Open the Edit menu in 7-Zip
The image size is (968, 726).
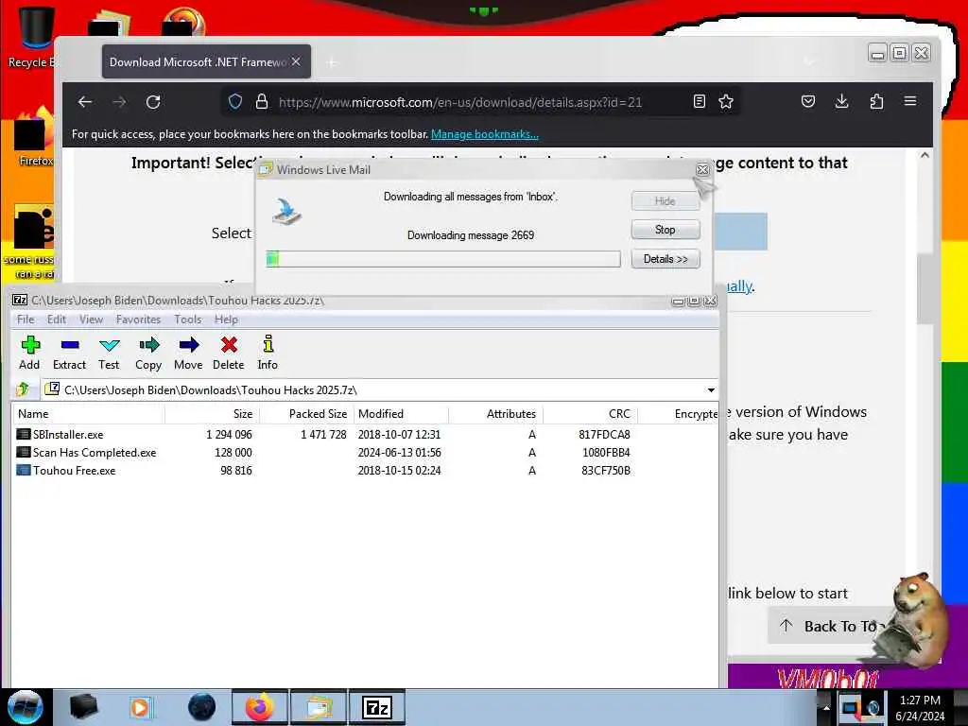click(56, 320)
